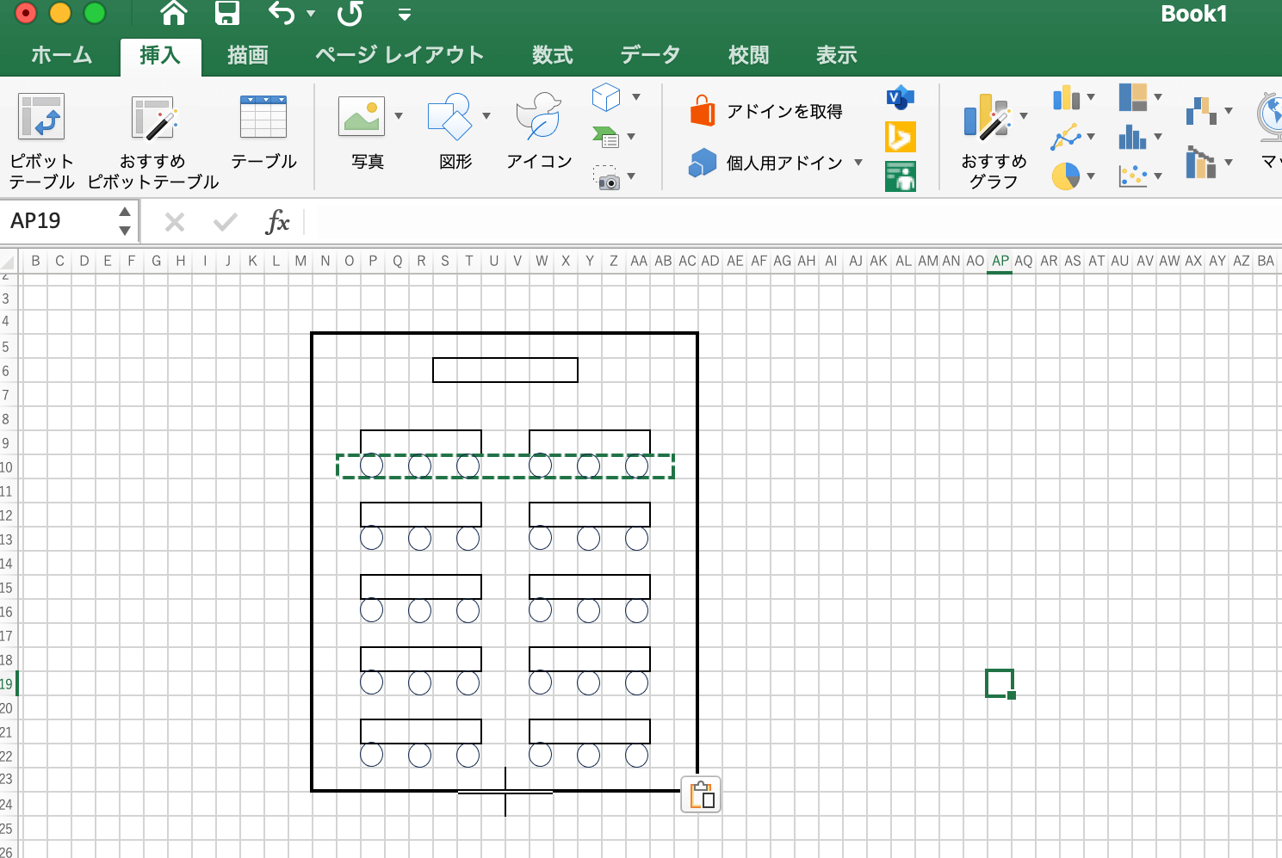Screen dimensions: 1282x858
Task: Click the おすすめピボットテーブル icon
Action: [x=153, y=118]
